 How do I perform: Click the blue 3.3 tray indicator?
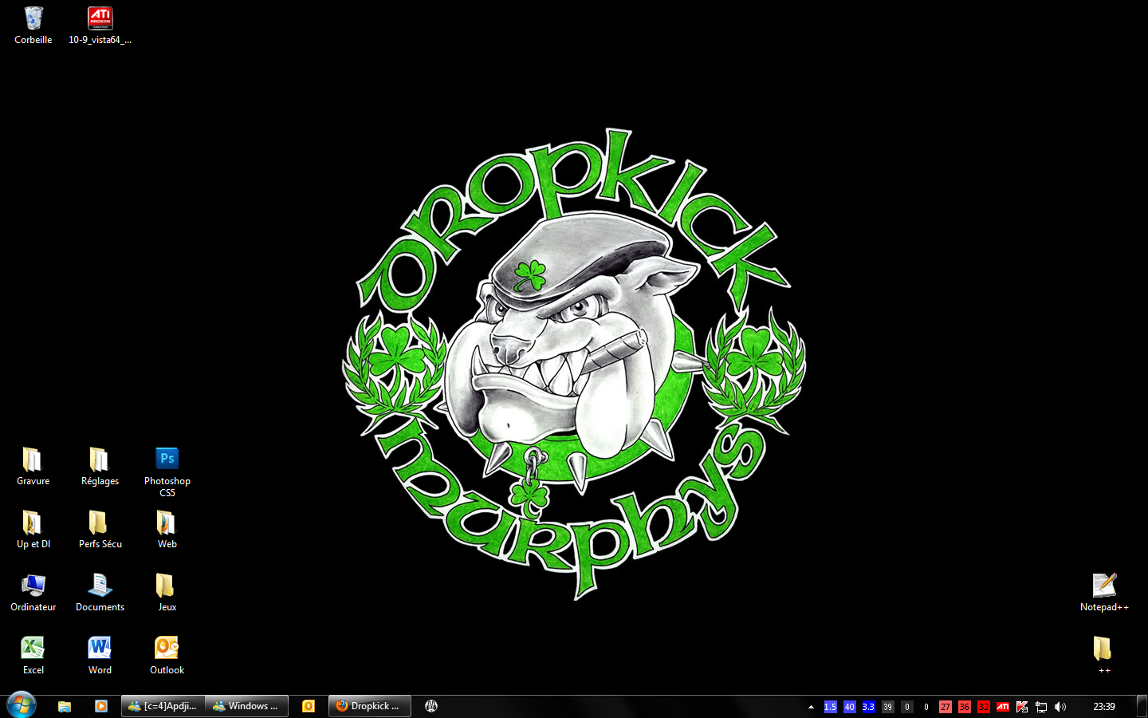(868, 707)
